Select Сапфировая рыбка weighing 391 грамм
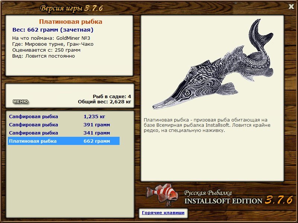The height and width of the screenshot is (223, 298). [64, 125]
